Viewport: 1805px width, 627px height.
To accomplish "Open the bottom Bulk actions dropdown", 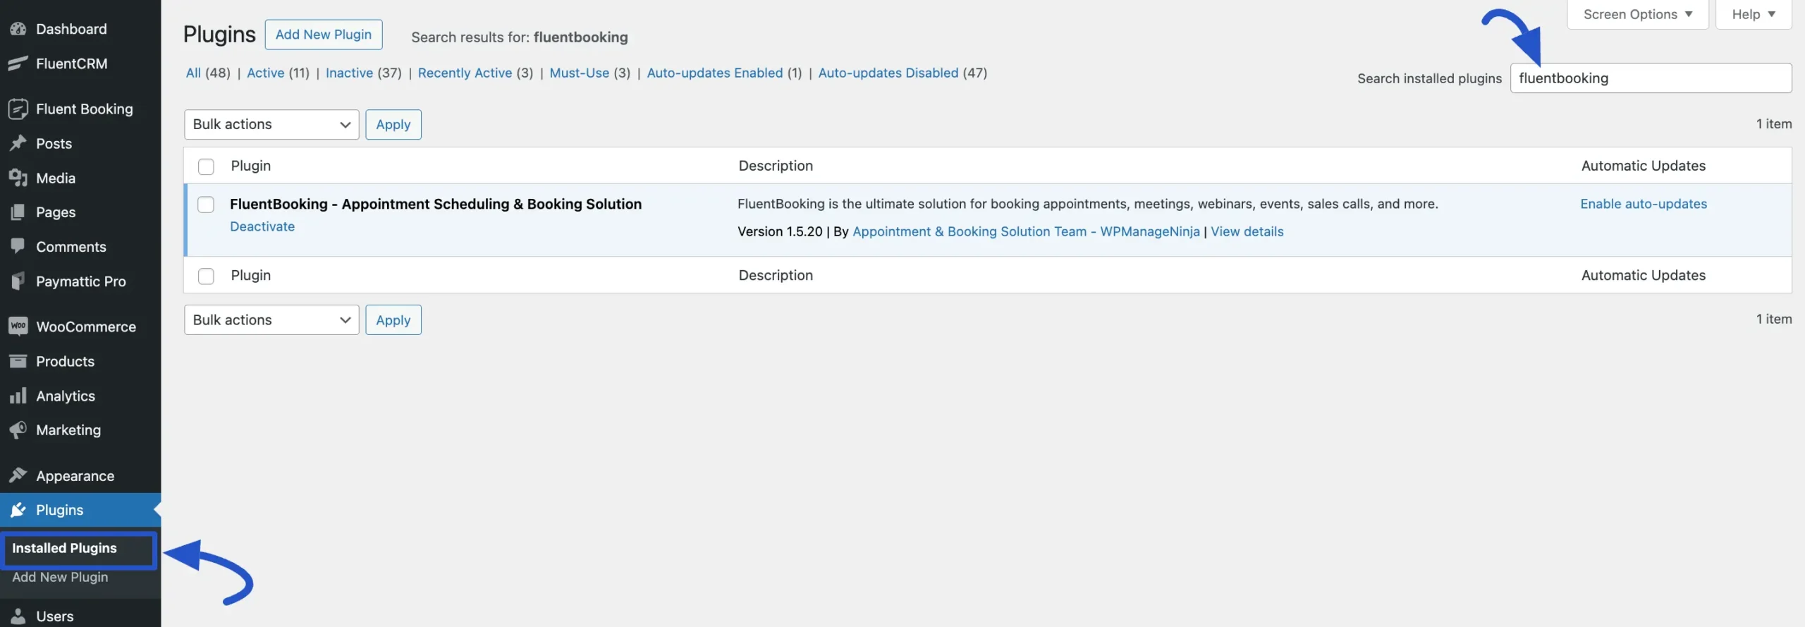I will point(271,319).
